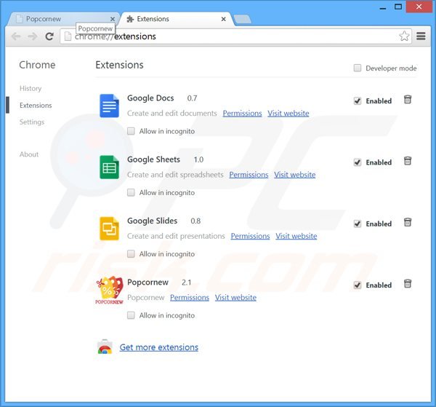This screenshot has height=407, width=436.
Task: Open Get more extensions link
Action: pos(158,347)
